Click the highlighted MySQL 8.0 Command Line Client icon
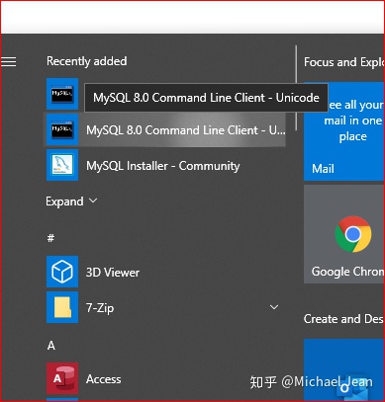 pos(62,129)
